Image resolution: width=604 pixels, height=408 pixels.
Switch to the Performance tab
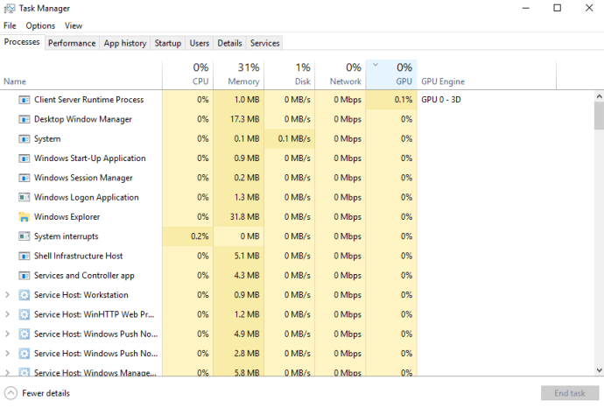pyautogui.click(x=72, y=43)
